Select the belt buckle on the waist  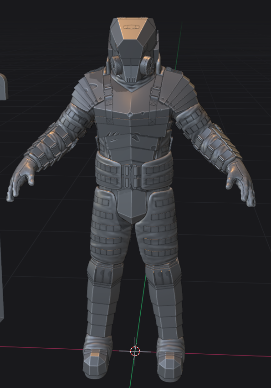(132, 176)
